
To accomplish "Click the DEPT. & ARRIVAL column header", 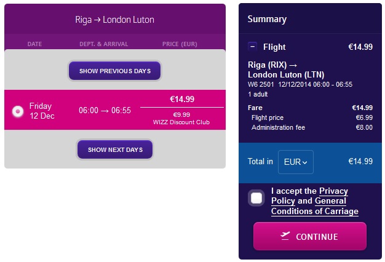I will (103, 44).
